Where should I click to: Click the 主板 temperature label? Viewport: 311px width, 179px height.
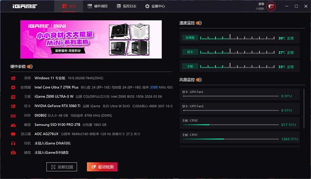(x=190, y=66)
